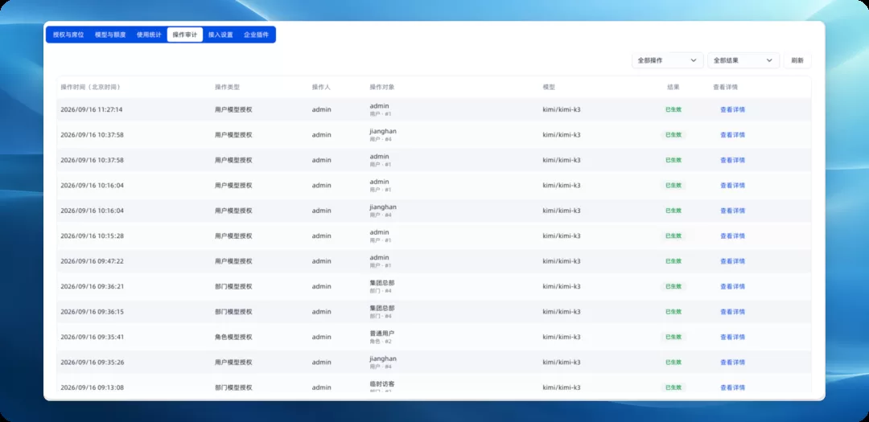
Task: Select timestamp 2026/09/16 09:35:41
Action: point(92,338)
